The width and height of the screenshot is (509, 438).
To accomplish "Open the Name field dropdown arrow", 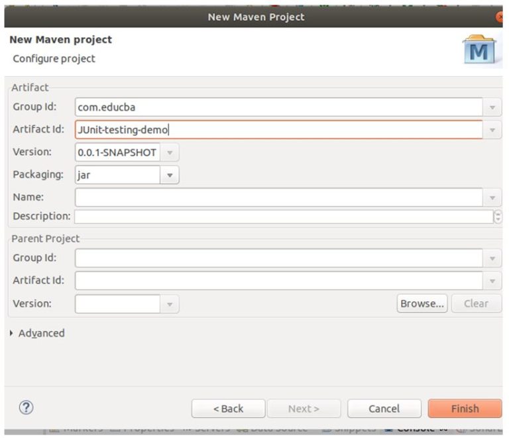I will 492,197.
